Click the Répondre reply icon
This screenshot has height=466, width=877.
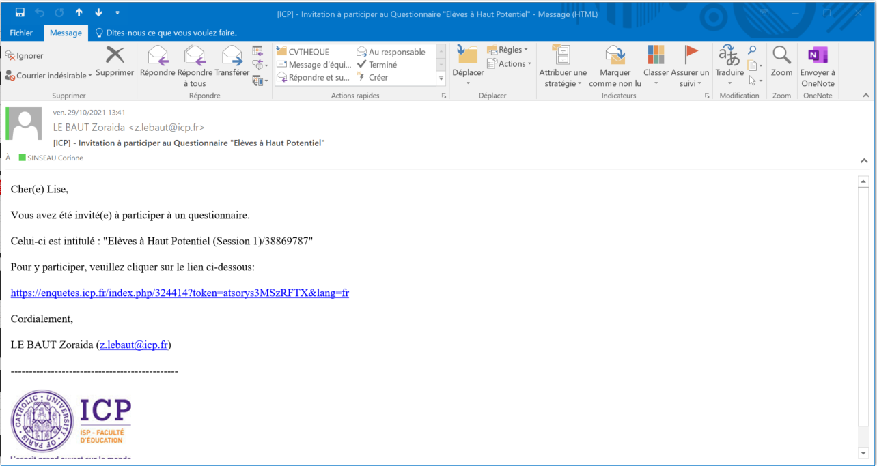tap(158, 56)
